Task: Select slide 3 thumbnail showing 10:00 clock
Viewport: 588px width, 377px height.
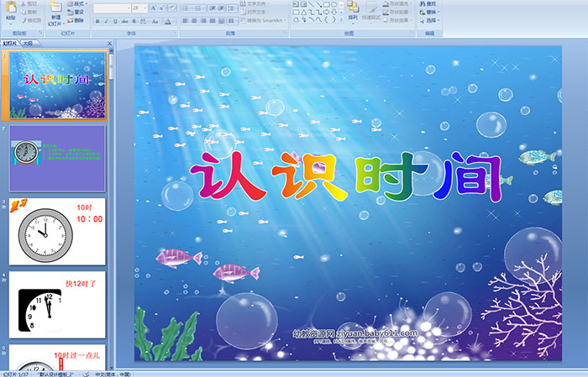Action: [57, 232]
